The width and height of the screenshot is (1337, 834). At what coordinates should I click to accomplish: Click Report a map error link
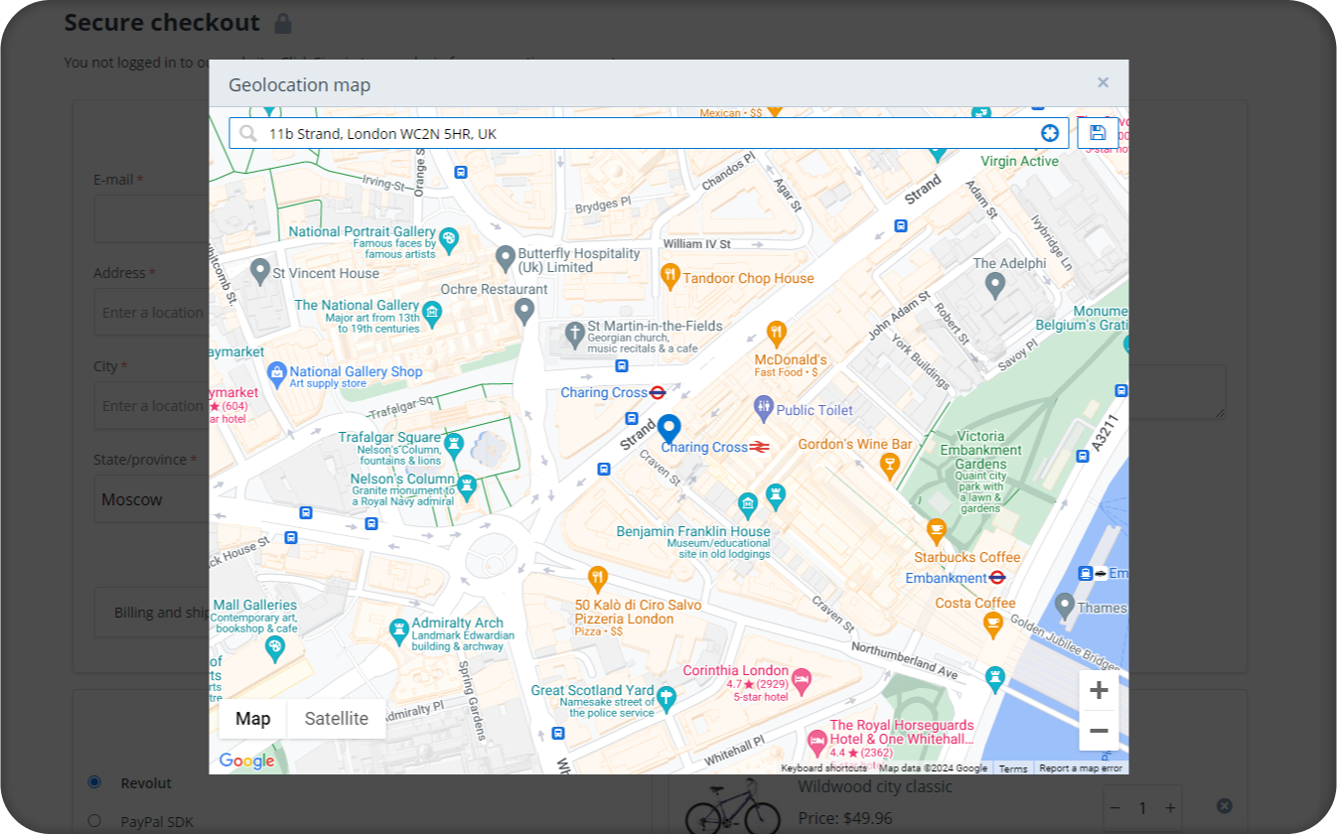[1081, 768]
